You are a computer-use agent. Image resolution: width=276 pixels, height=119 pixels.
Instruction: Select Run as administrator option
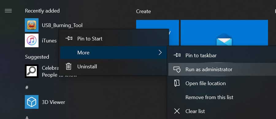222,69
